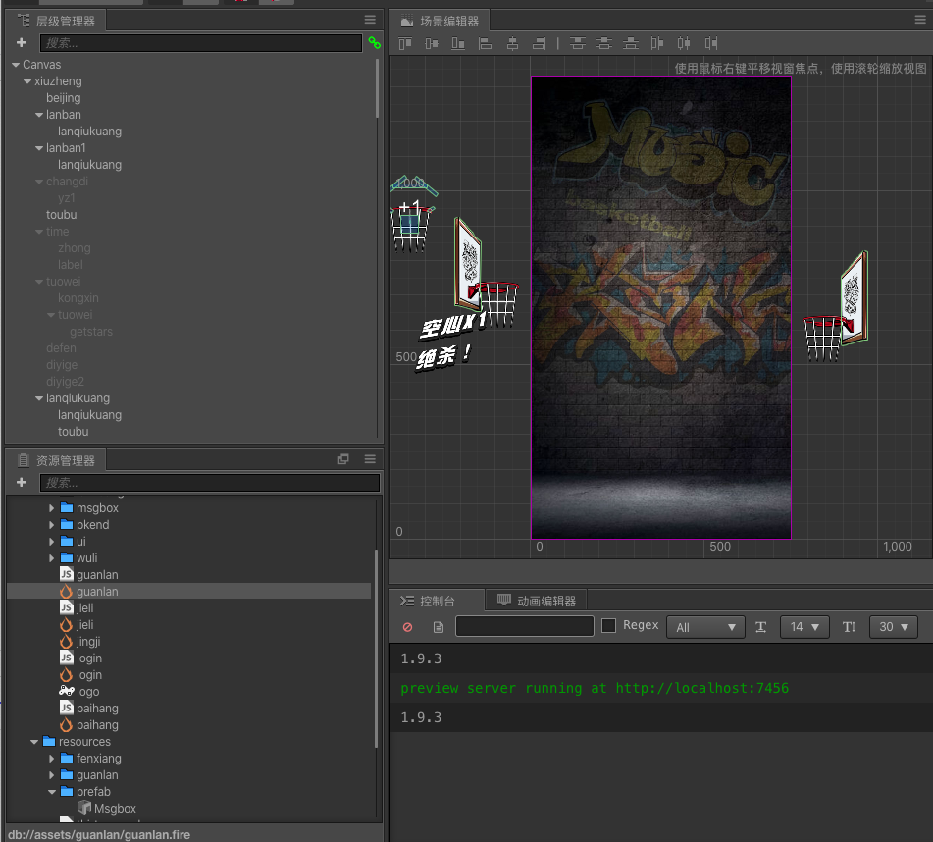Open the console log file icon

click(439, 627)
